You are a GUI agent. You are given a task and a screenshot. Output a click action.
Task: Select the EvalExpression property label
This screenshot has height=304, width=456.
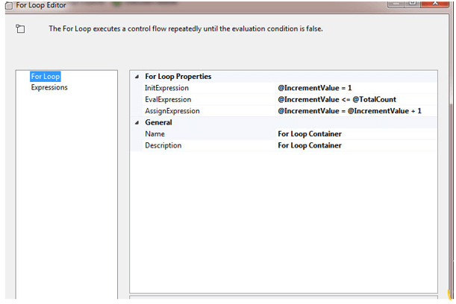[x=168, y=99]
